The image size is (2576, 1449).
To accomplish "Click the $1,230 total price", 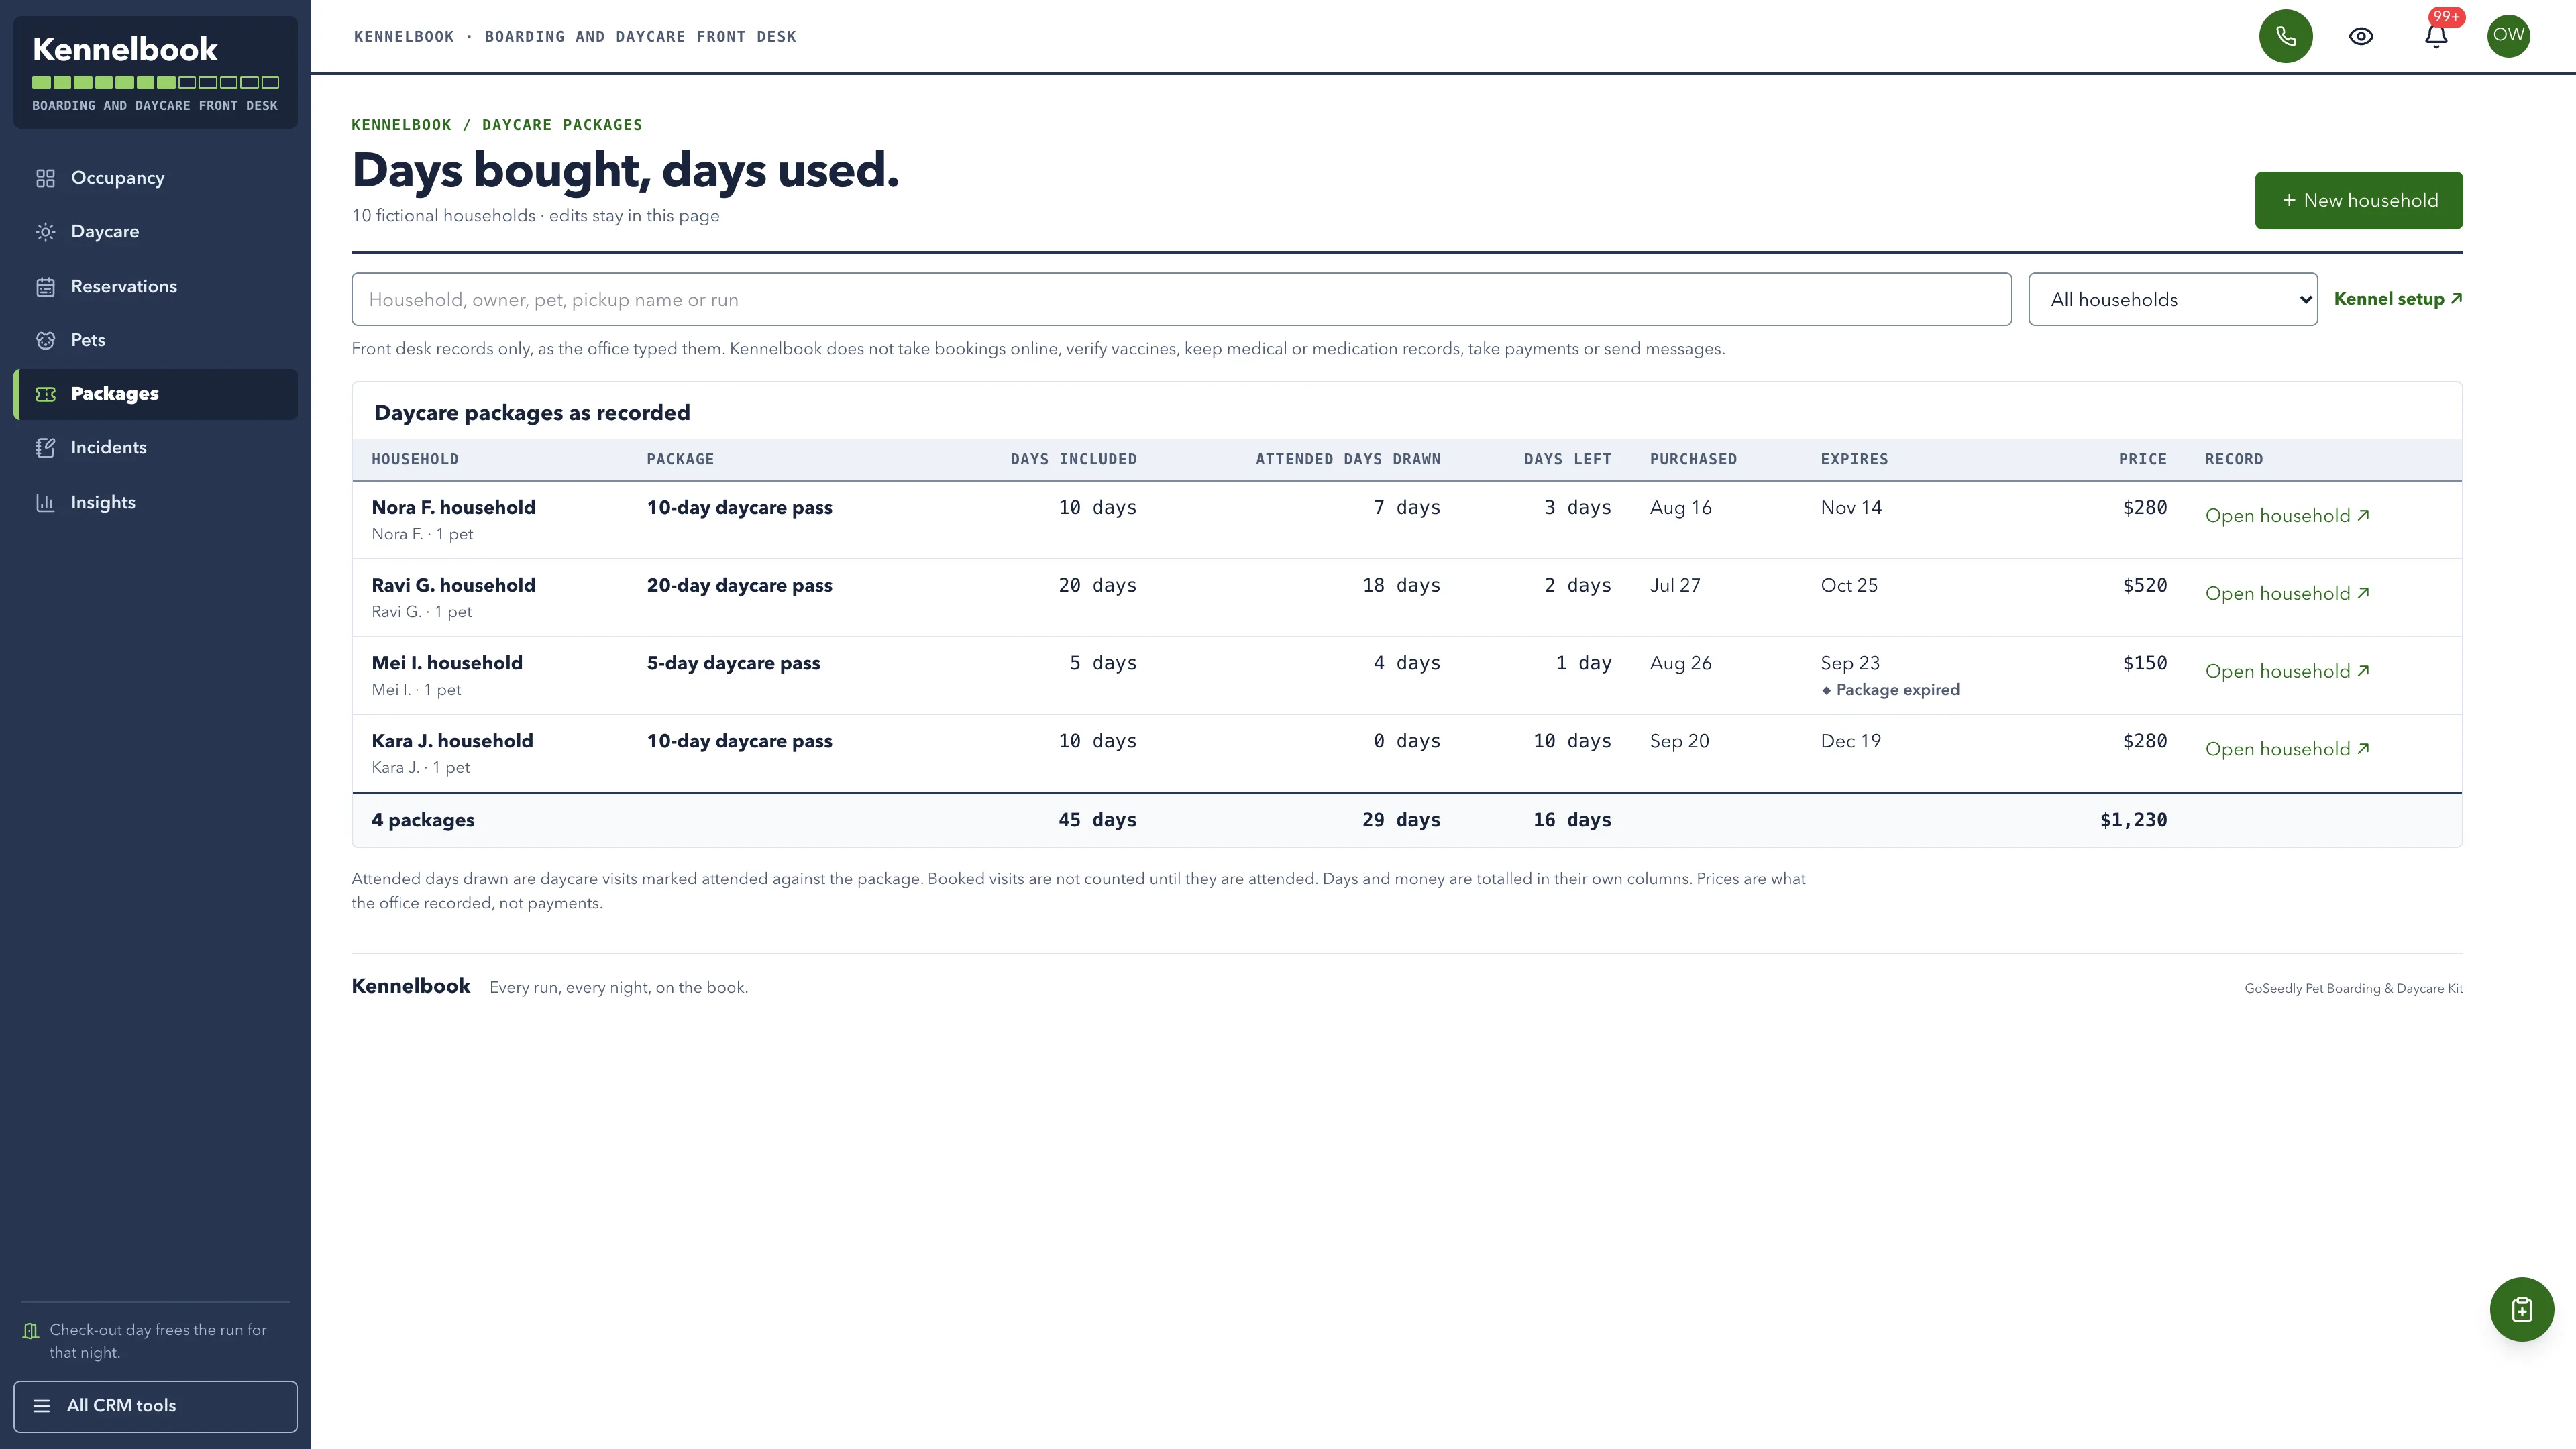I will click(2133, 820).
